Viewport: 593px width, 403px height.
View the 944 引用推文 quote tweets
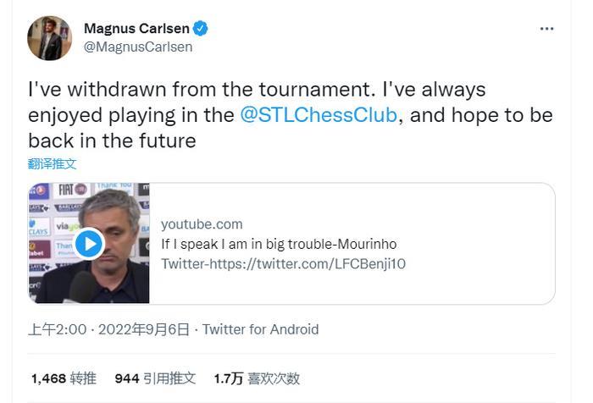coord(155,378)
